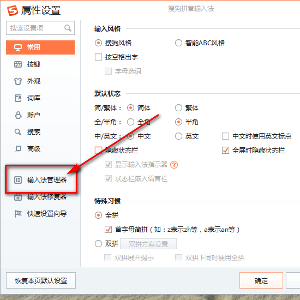Choose 繁体 radio option
Screen dimensions: 300x300
point(178,108)
